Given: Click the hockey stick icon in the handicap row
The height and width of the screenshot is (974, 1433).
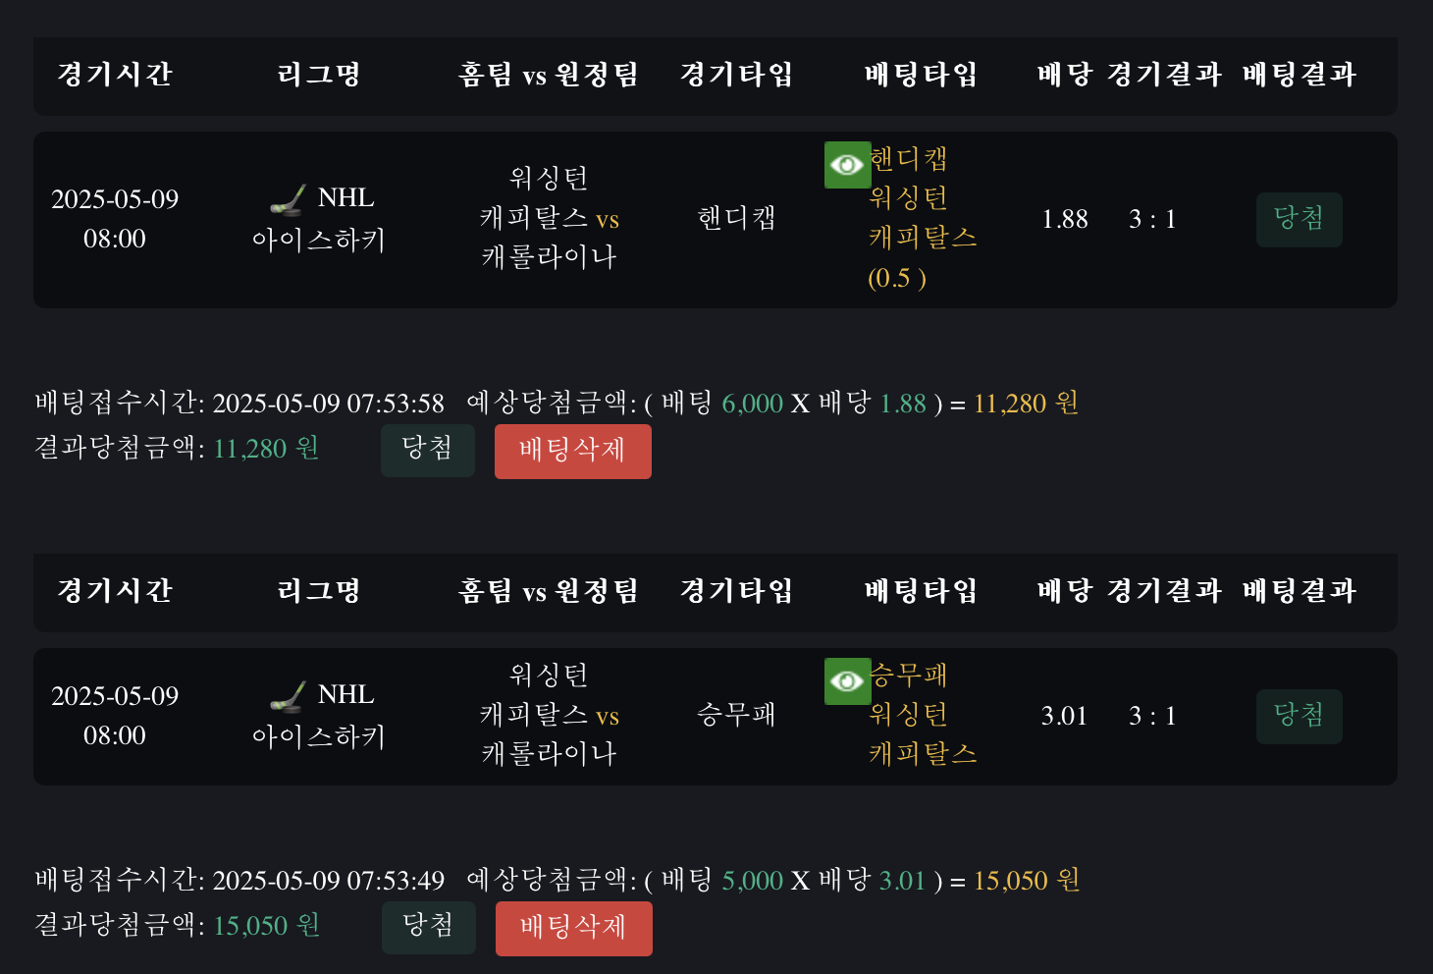Looking at the screenshot, I should [x=288, y=200].
